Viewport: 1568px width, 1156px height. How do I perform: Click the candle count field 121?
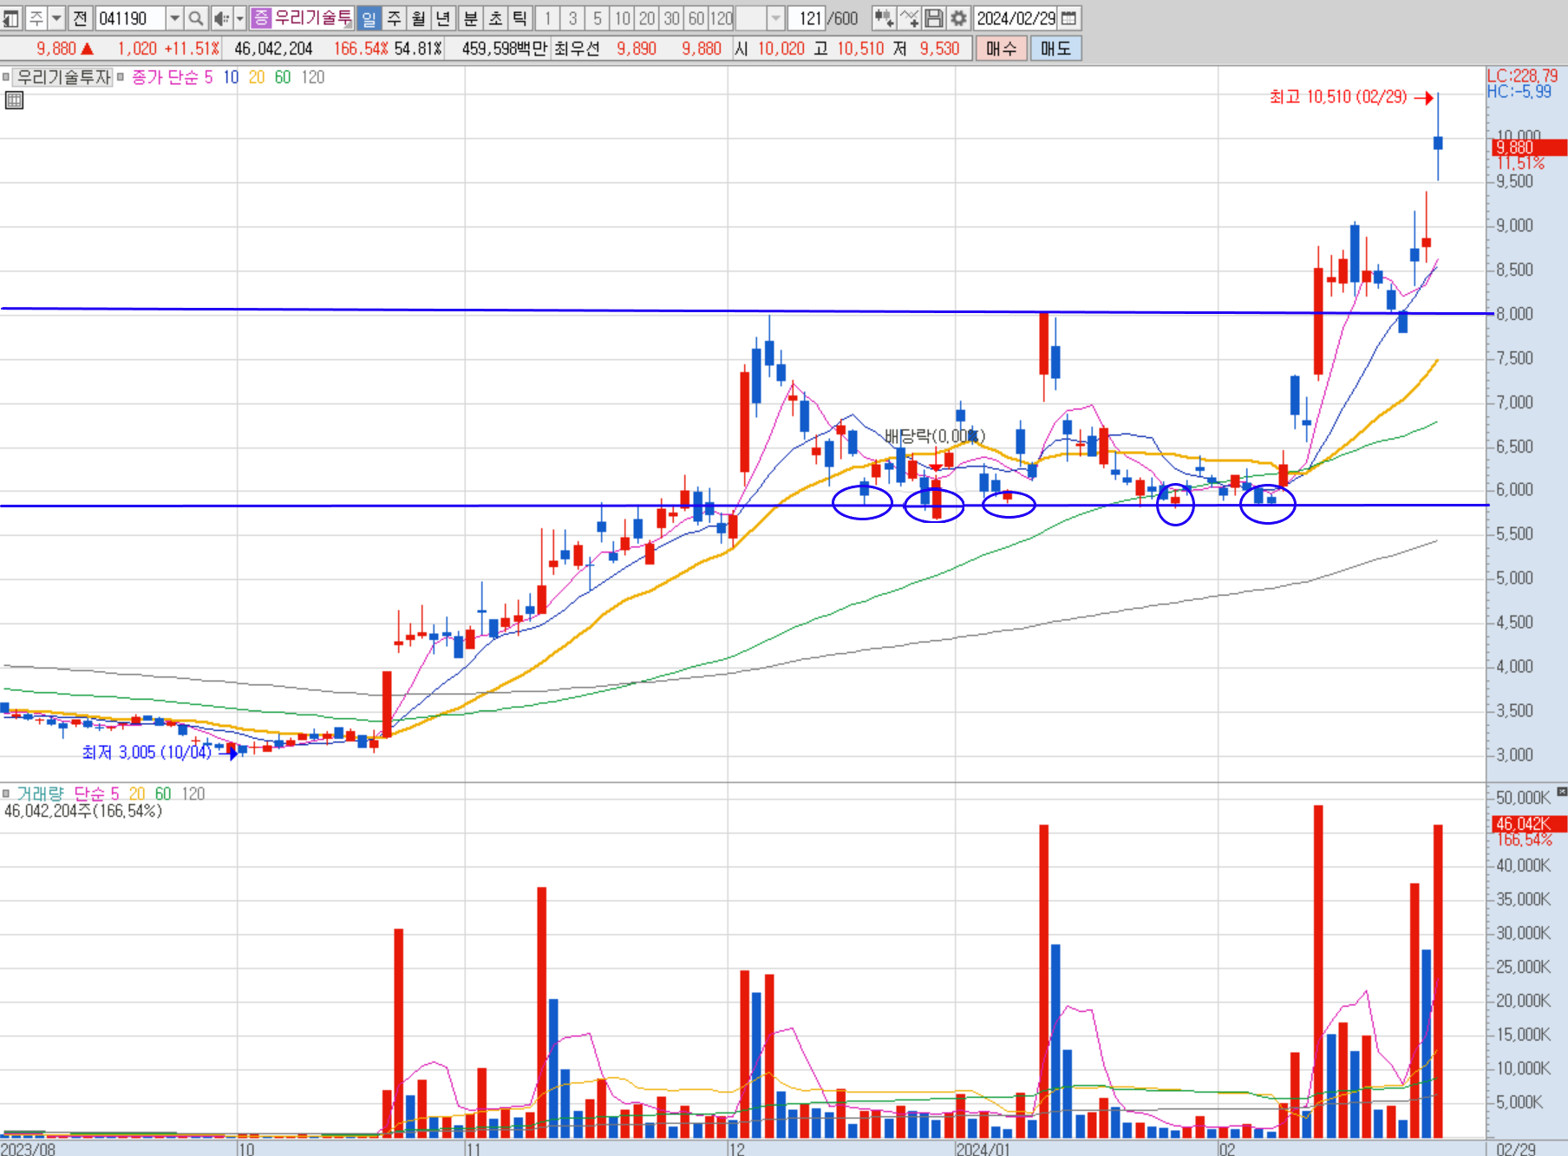pos(807,18)
